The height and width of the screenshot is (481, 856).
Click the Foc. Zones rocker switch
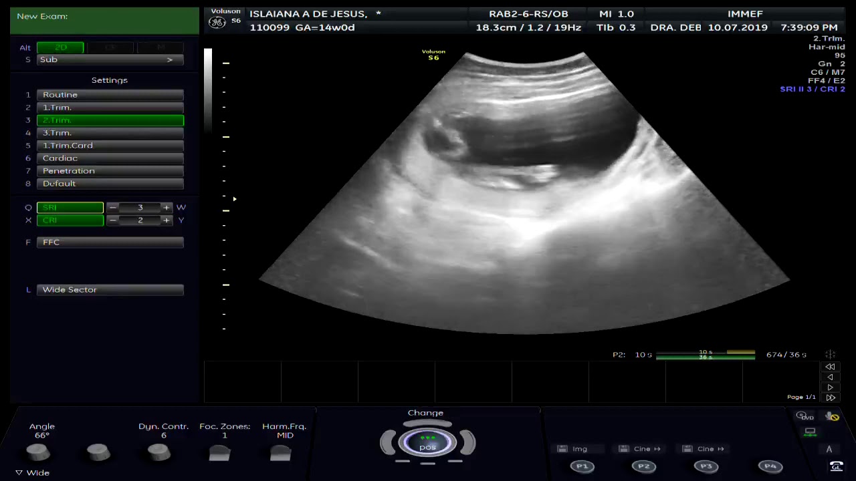(219, 453)
